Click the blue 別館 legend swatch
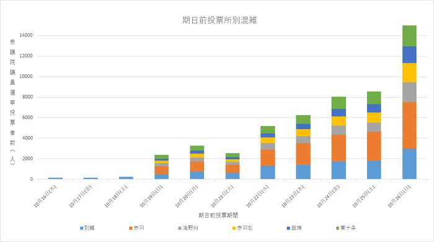Image resolution: width=434 pixels, height=242 pixels. click(x=82, y=228)
